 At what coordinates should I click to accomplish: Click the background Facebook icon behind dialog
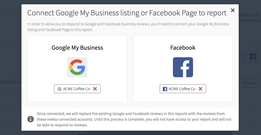click(253, 56)
